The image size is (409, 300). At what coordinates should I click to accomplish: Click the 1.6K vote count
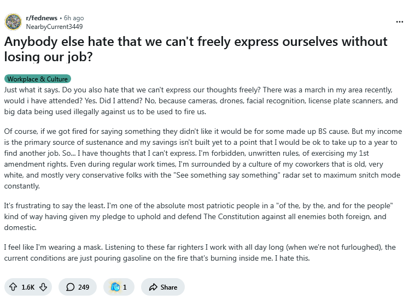coord(28,287)
